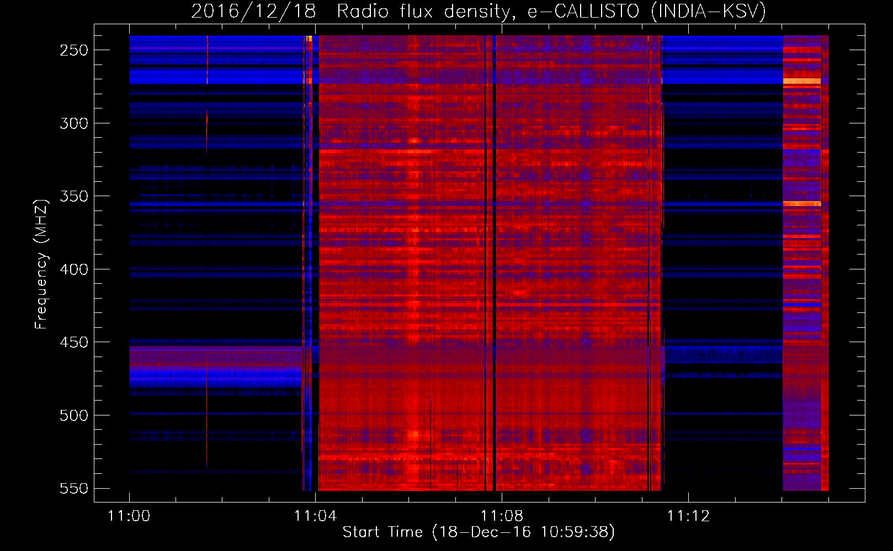The image size is (893, 551).
Task: Click the 300 frequency tick label
Action: 74,123
